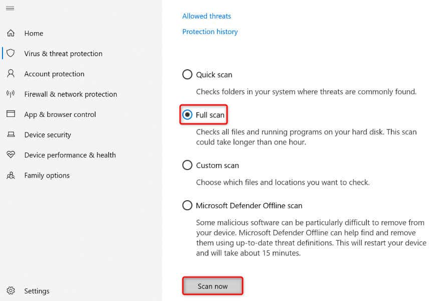439x301 pixels.
Task: Click the Account protection person icon
Action: [11, 73]
